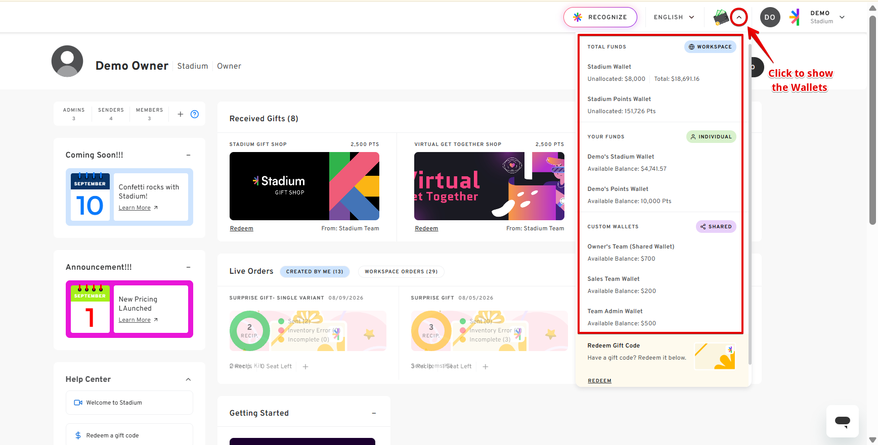Collapse the Help Center section
This screenshot has width=878, height=445.
click(188, 379)
